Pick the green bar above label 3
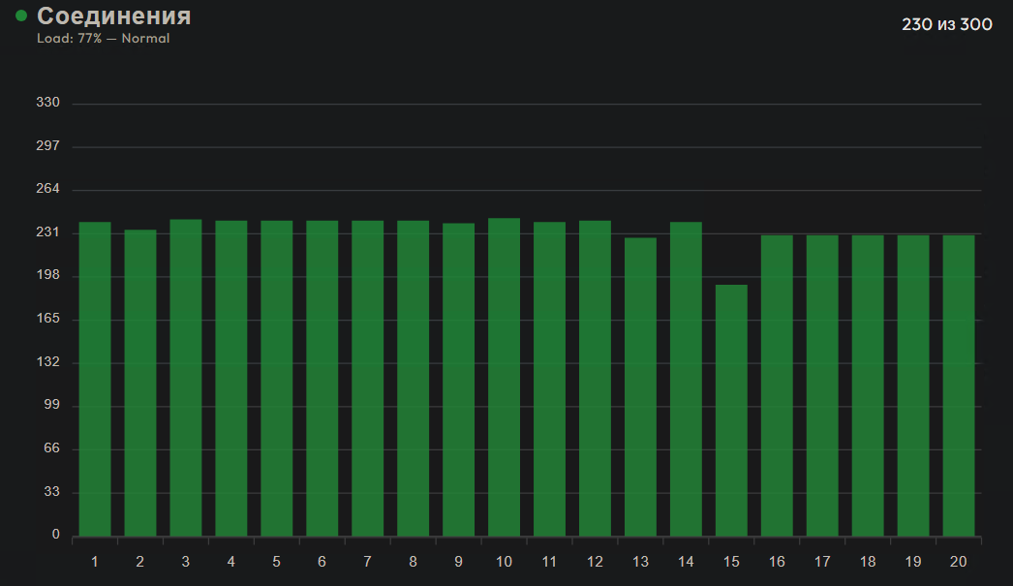This screenshot has height=586, width=1013. tap(186, 378)
